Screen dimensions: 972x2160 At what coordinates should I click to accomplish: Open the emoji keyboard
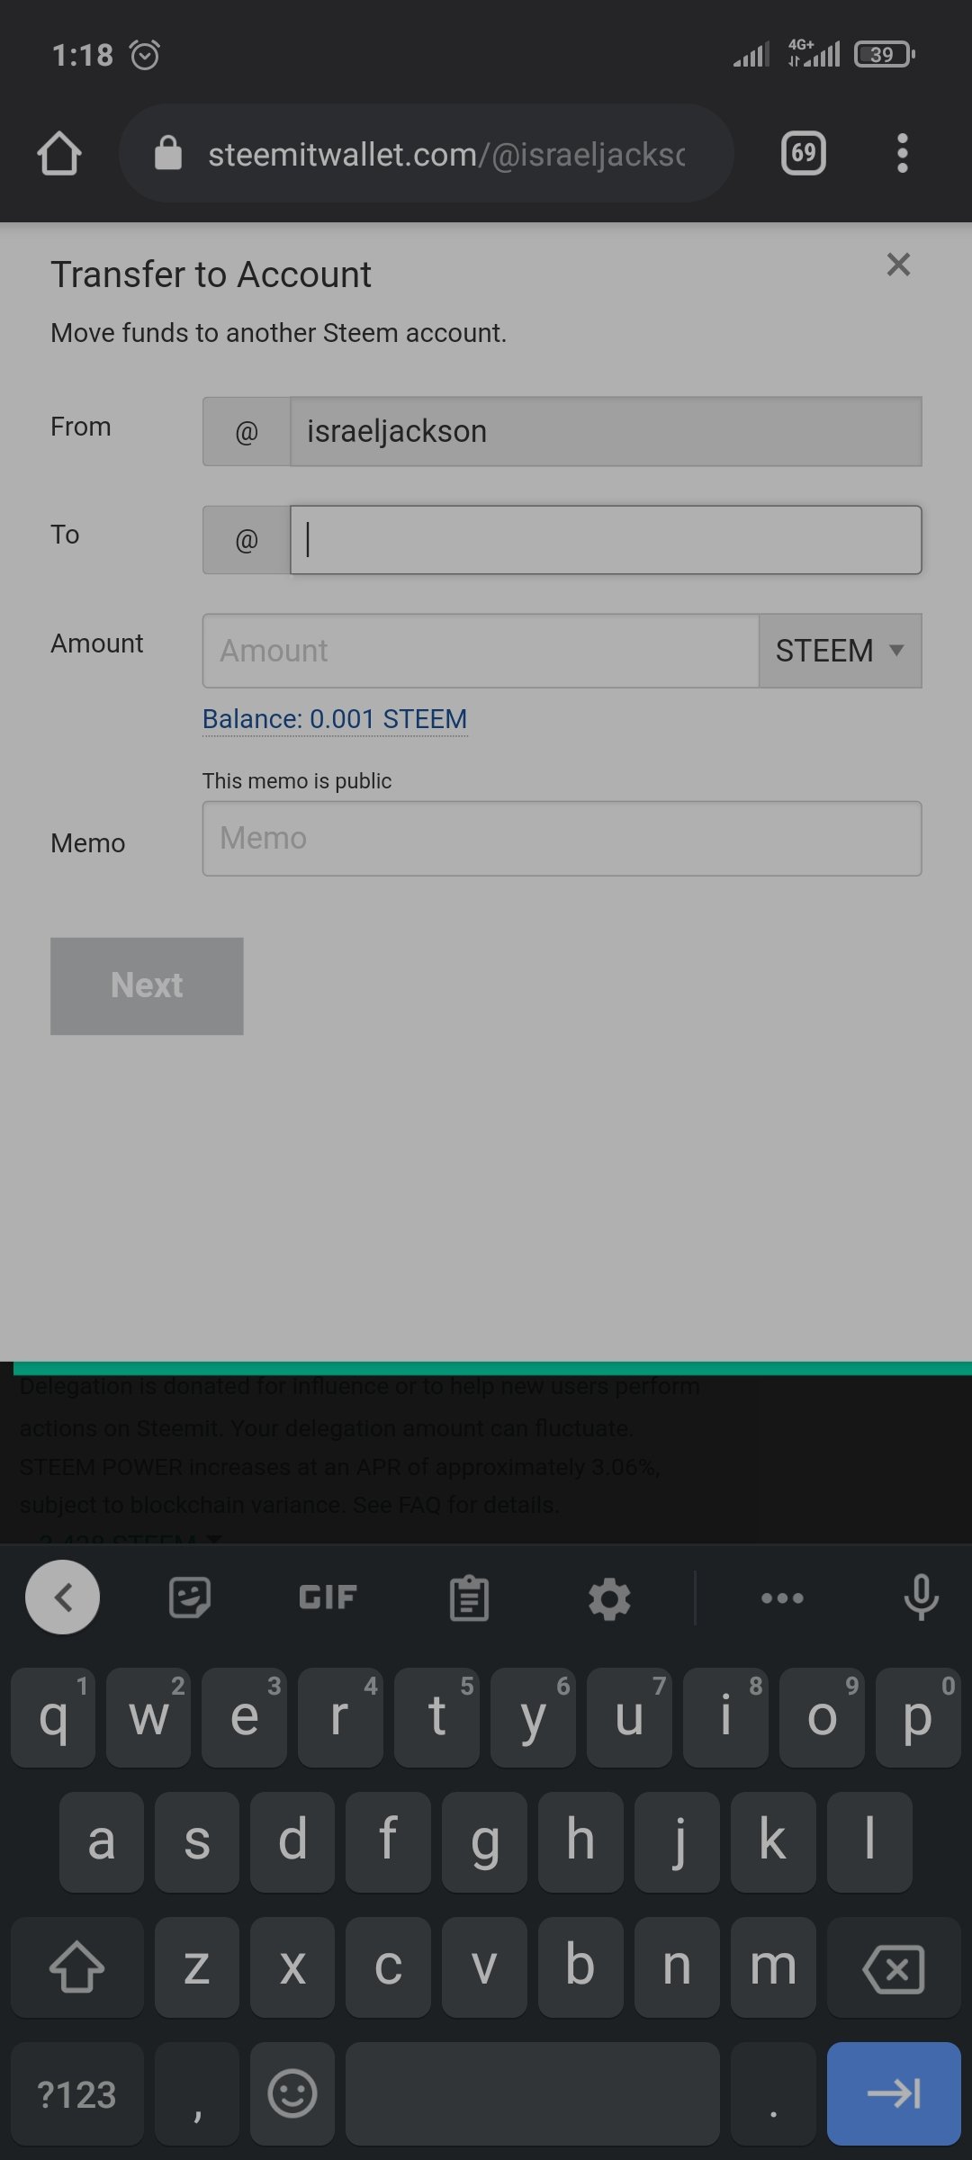(292, 2093)
